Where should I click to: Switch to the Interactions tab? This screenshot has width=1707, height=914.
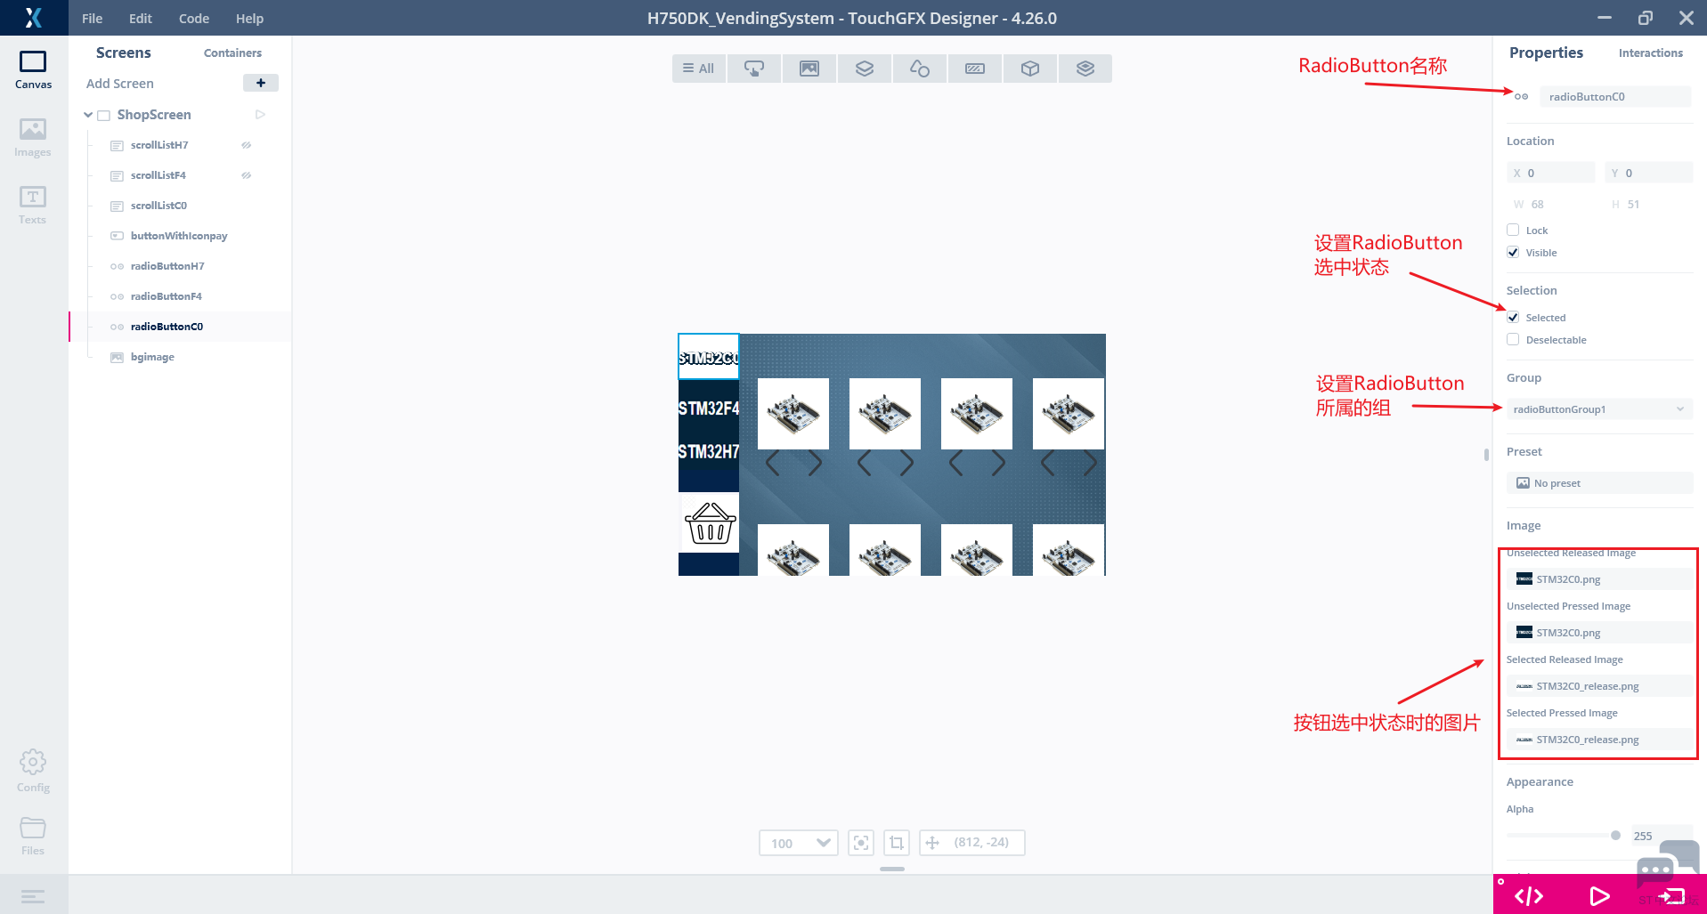click(1649, 53)
